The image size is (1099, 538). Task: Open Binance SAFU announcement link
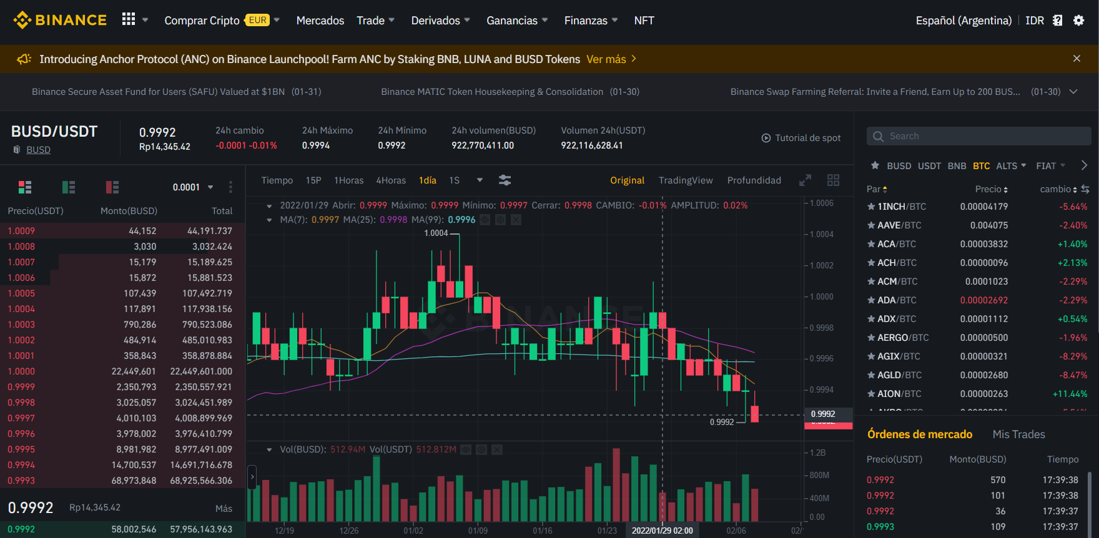point(177,92)
